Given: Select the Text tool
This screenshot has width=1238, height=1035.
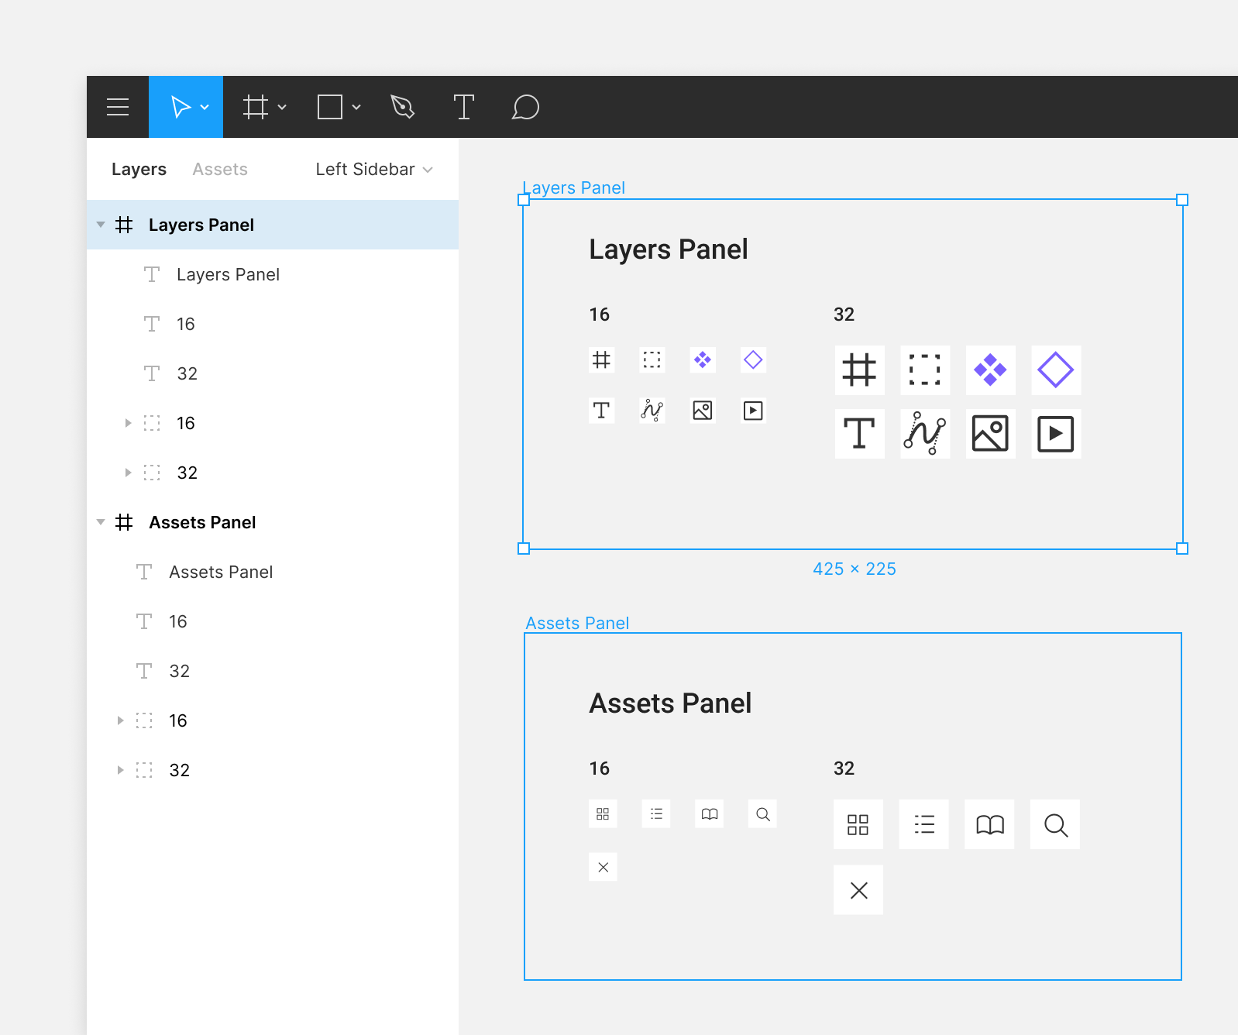Looking at the screenshot, I should pos(463,107).
